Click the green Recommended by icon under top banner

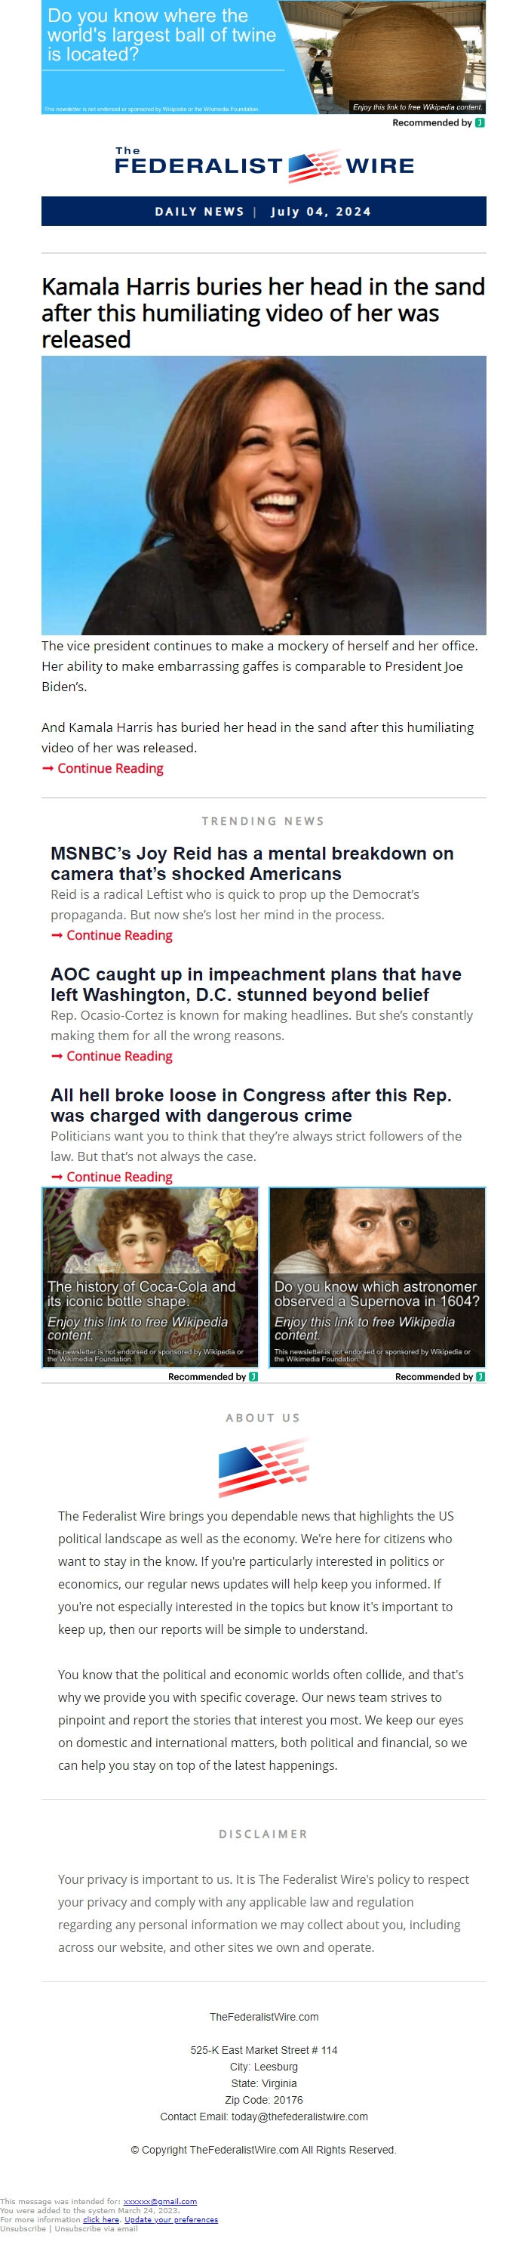click(480, 122)
